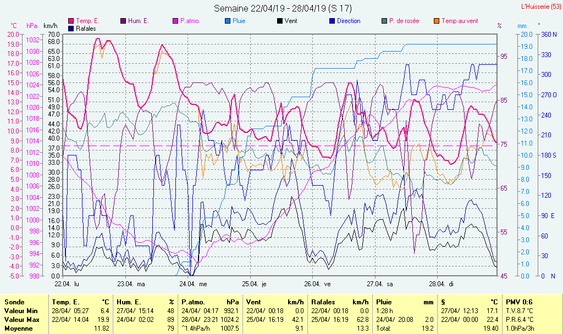563x334 pixels.
Task: Click the maximum wind speed "42.1"
Action: pyautogui.click(x=297, y=320)
